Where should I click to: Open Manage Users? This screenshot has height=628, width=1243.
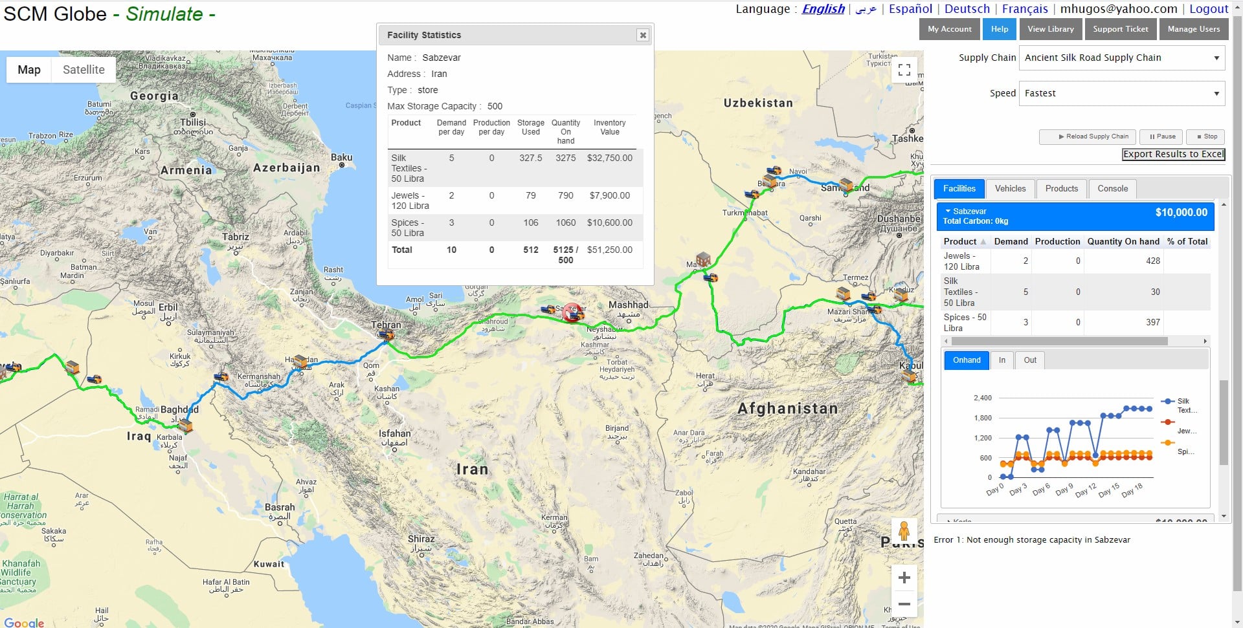pyautogui.click(x=1193, y=29)
